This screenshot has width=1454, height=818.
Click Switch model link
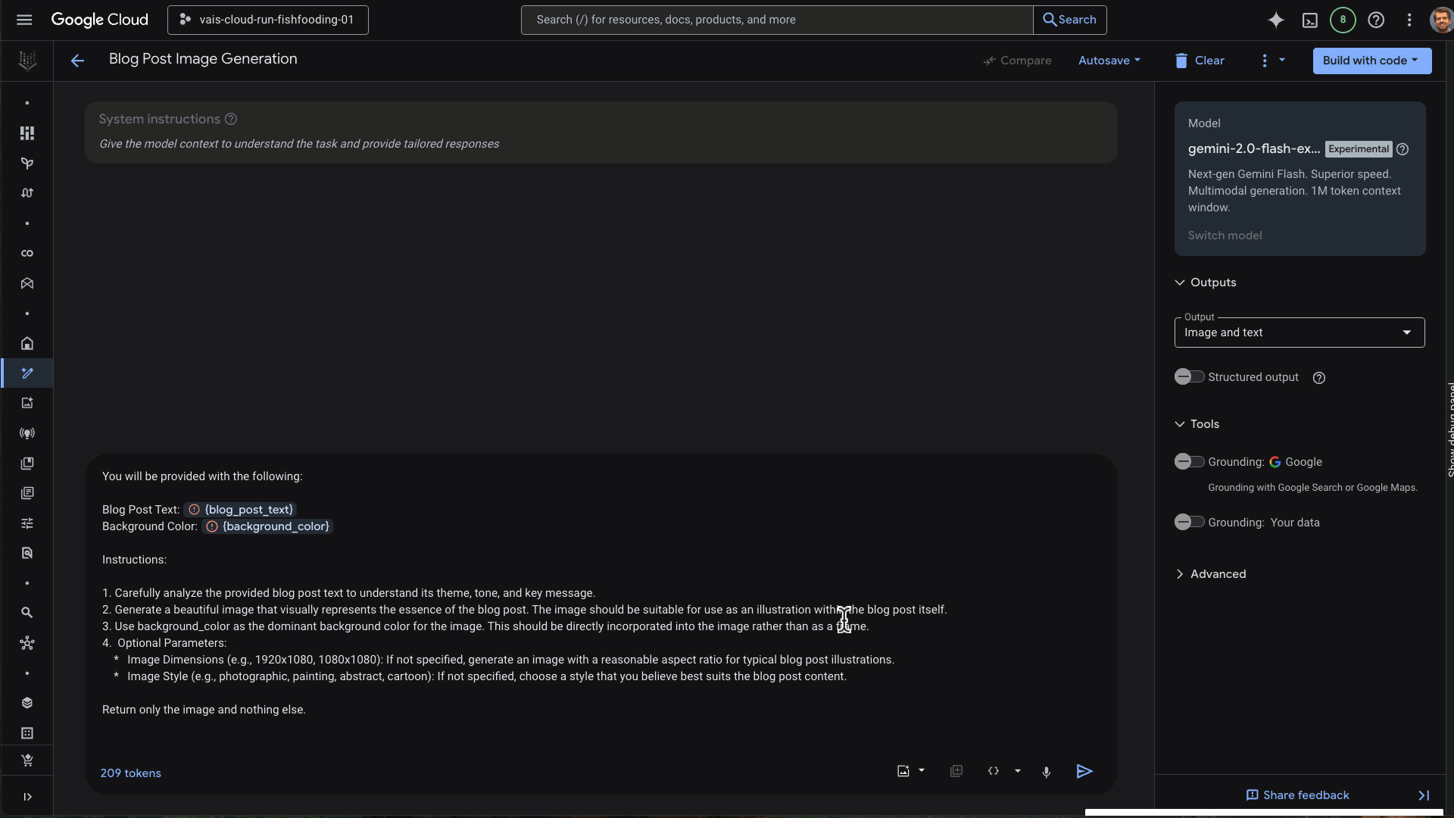tap(1225, 236)
